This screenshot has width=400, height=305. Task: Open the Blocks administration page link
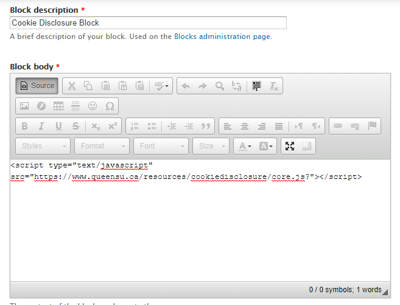(222, 37)
